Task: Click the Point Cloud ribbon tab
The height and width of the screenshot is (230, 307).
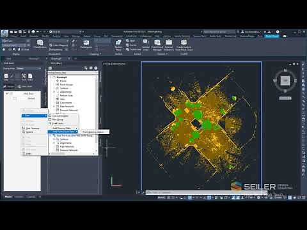Action: [x=272, y=36]
